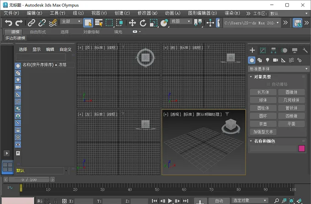Open the Modify panel tab icon
Image resolution: width=311 pixels, height=204 pixels.
click(263, 50)
